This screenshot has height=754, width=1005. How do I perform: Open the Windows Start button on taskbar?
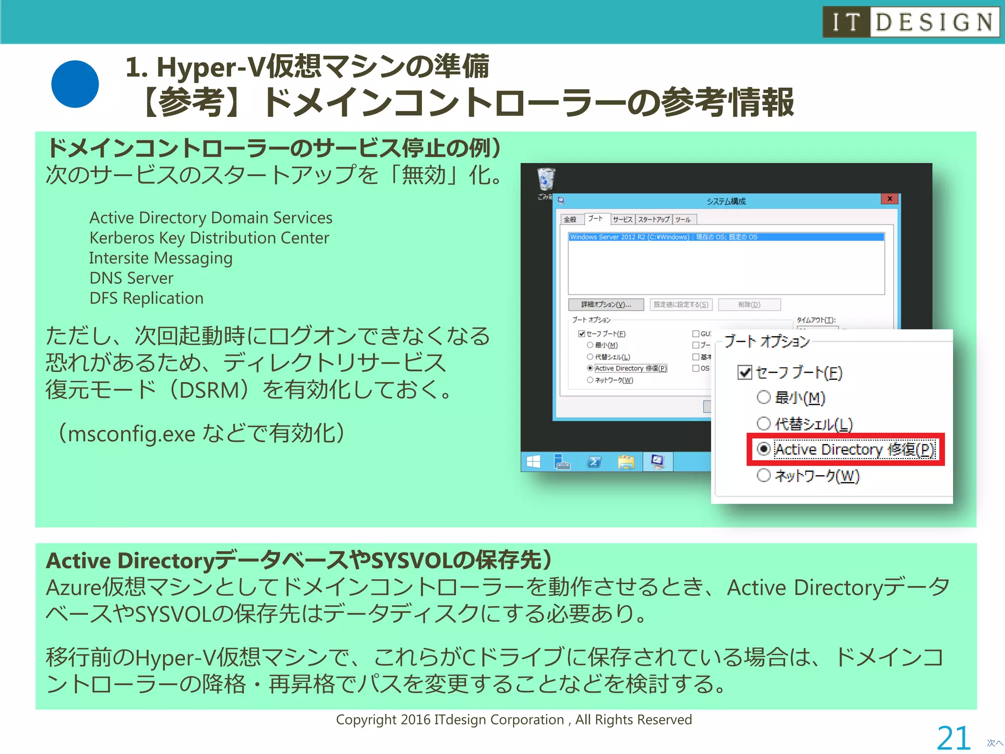pos(533,462)
